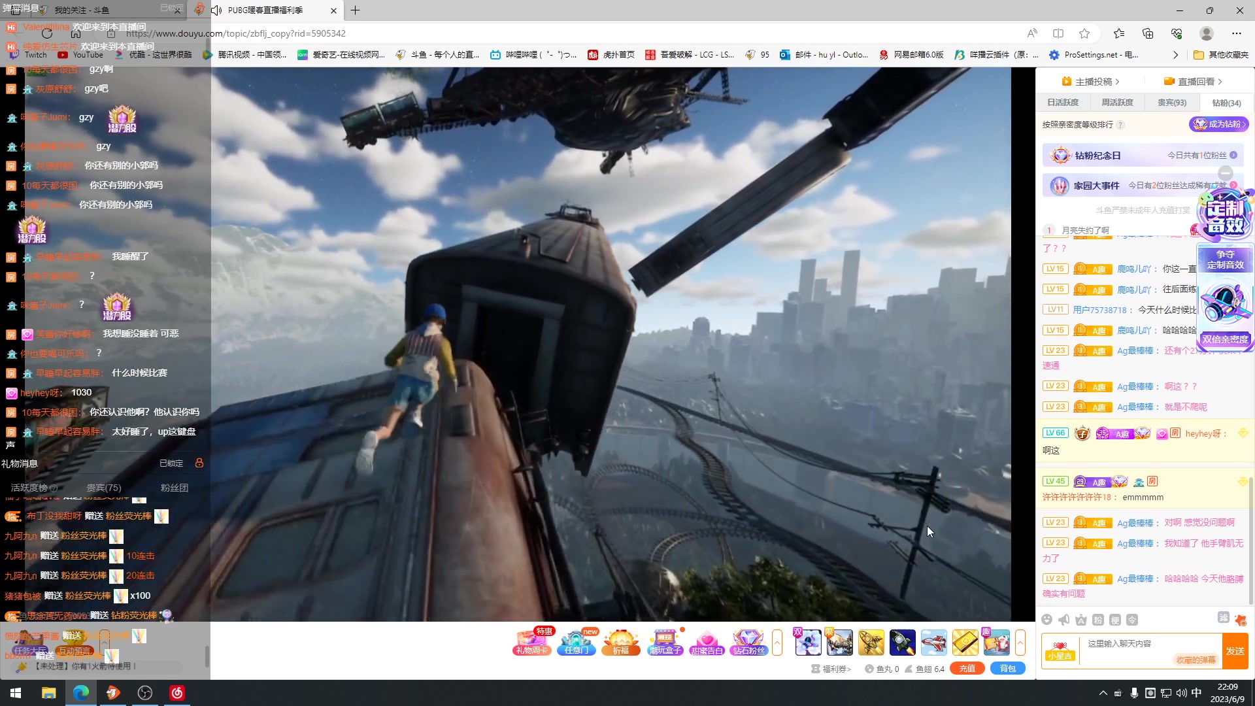The image size is (1255, 706).
Task: Click the megaphone icon in chat toolbar
Action: [x=1064, y=620]
